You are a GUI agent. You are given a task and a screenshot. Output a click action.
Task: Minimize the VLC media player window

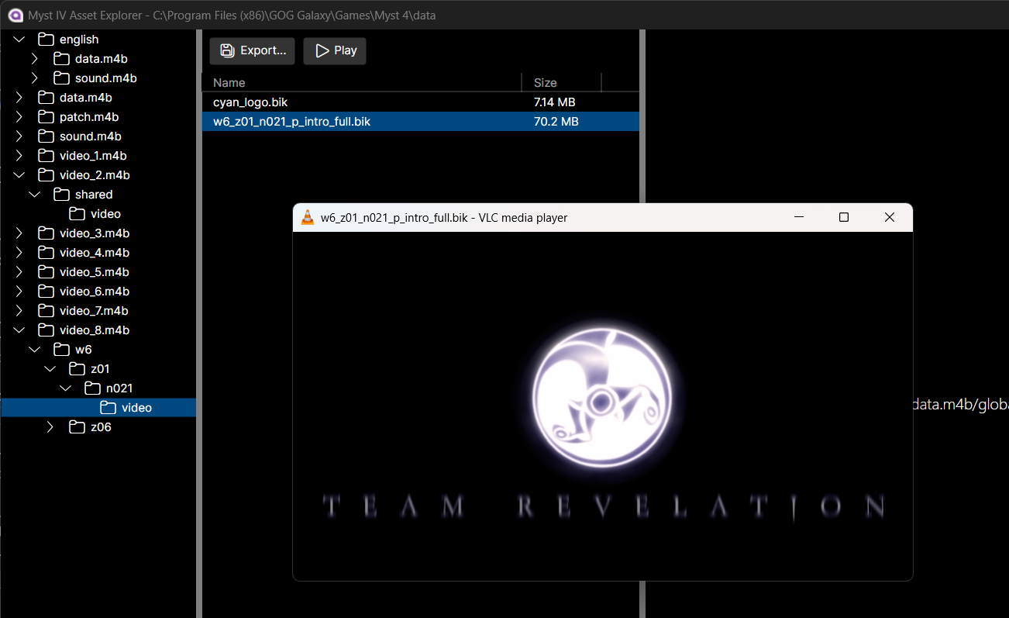pos(799,218)
